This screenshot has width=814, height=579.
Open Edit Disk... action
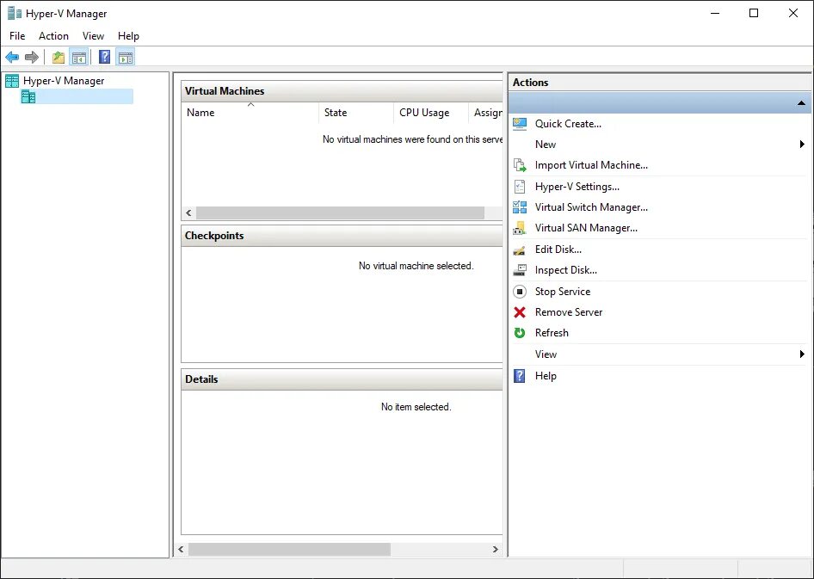pos(558,249)
